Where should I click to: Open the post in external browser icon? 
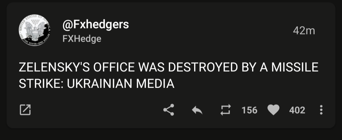(25, 110)
